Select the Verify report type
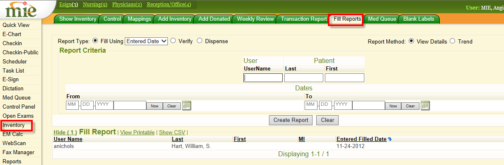The image size is (504, 165). coord(173,41)
